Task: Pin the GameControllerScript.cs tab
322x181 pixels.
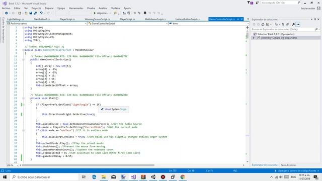Action: tap(238, 19)
